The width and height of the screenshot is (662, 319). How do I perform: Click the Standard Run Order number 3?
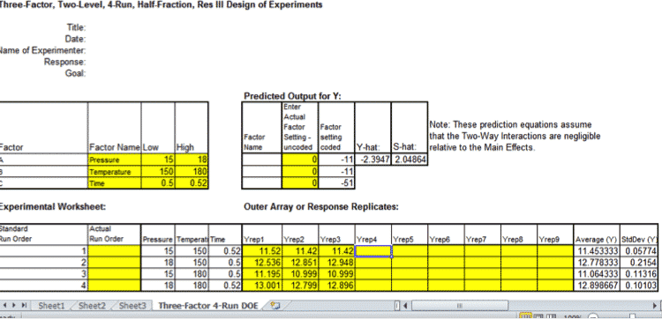(44, 274)
